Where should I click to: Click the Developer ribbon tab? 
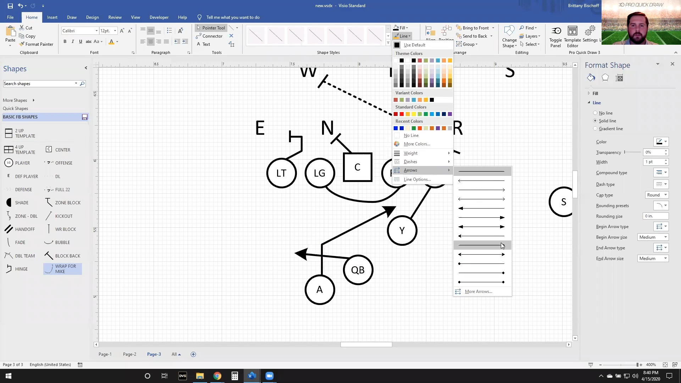point(159,17)
